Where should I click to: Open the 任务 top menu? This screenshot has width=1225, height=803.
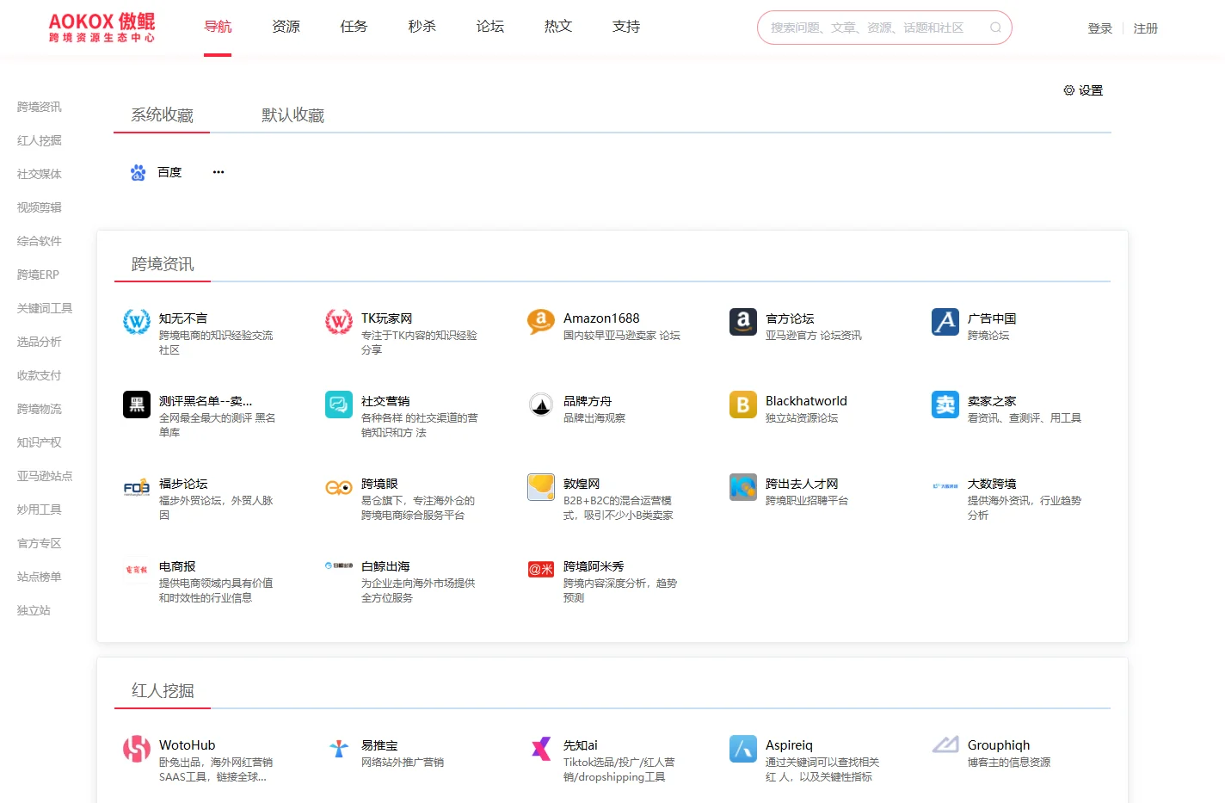coord(354,27)
